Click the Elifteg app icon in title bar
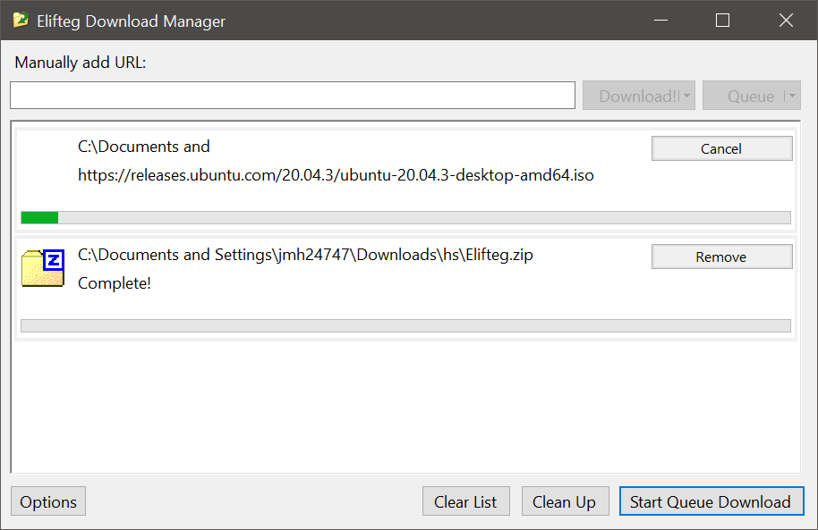818x530 pixels. click(x=21, y=20)
